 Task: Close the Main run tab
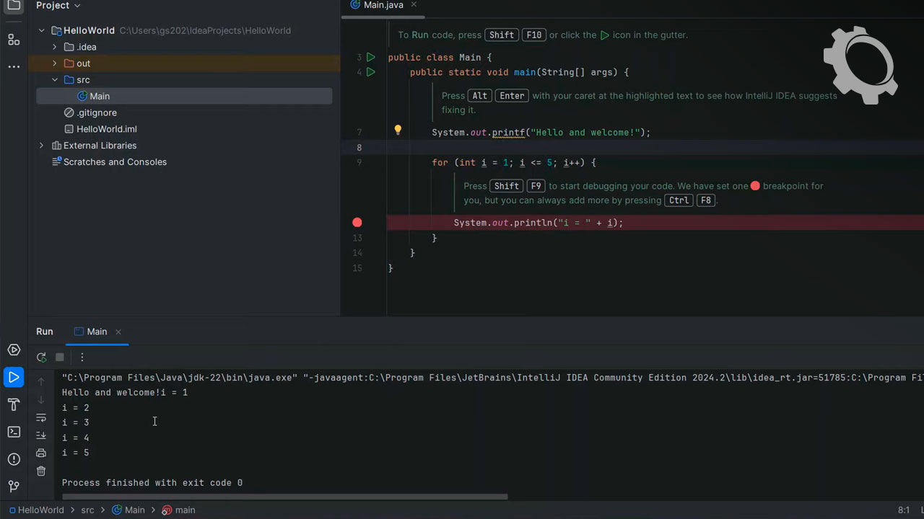[x=118, y=332]
